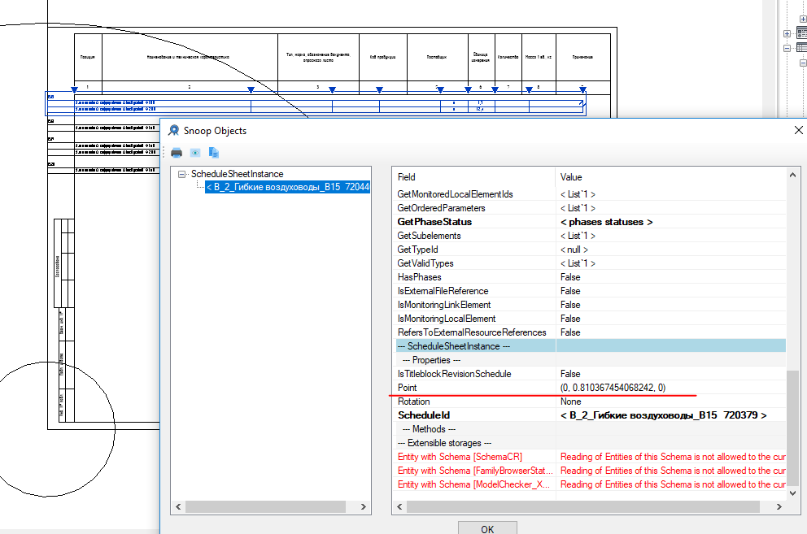The height and width of the screenshot is (534, 807).
Task: Click the ScheduleSheetInstance section header row
Action: tap(591, 346)
